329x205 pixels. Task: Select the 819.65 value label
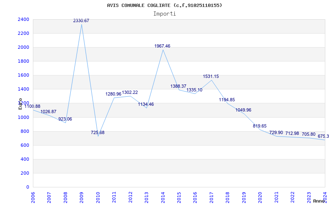click(x=260, y=126)
